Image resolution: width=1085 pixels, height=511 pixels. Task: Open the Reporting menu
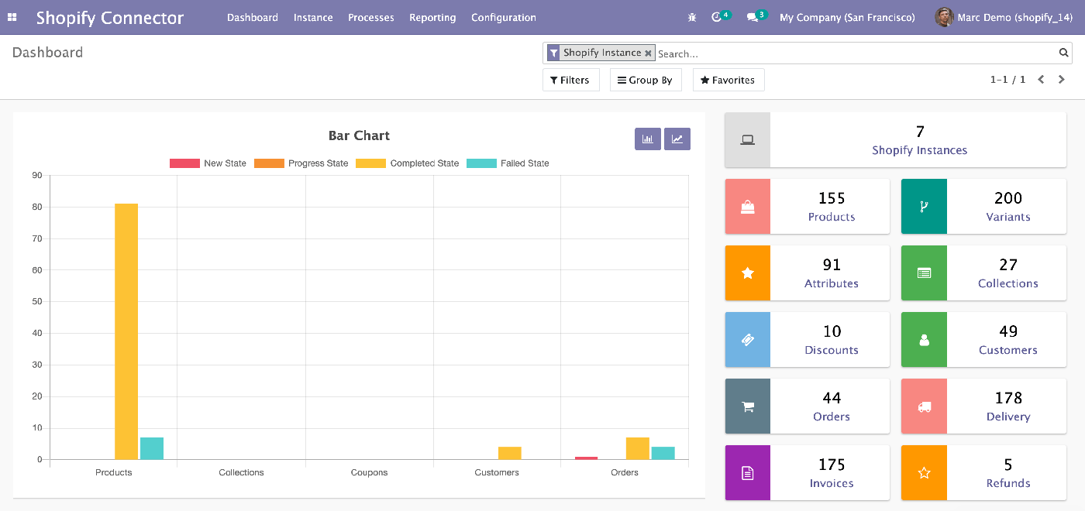click(x=432, y=17)
